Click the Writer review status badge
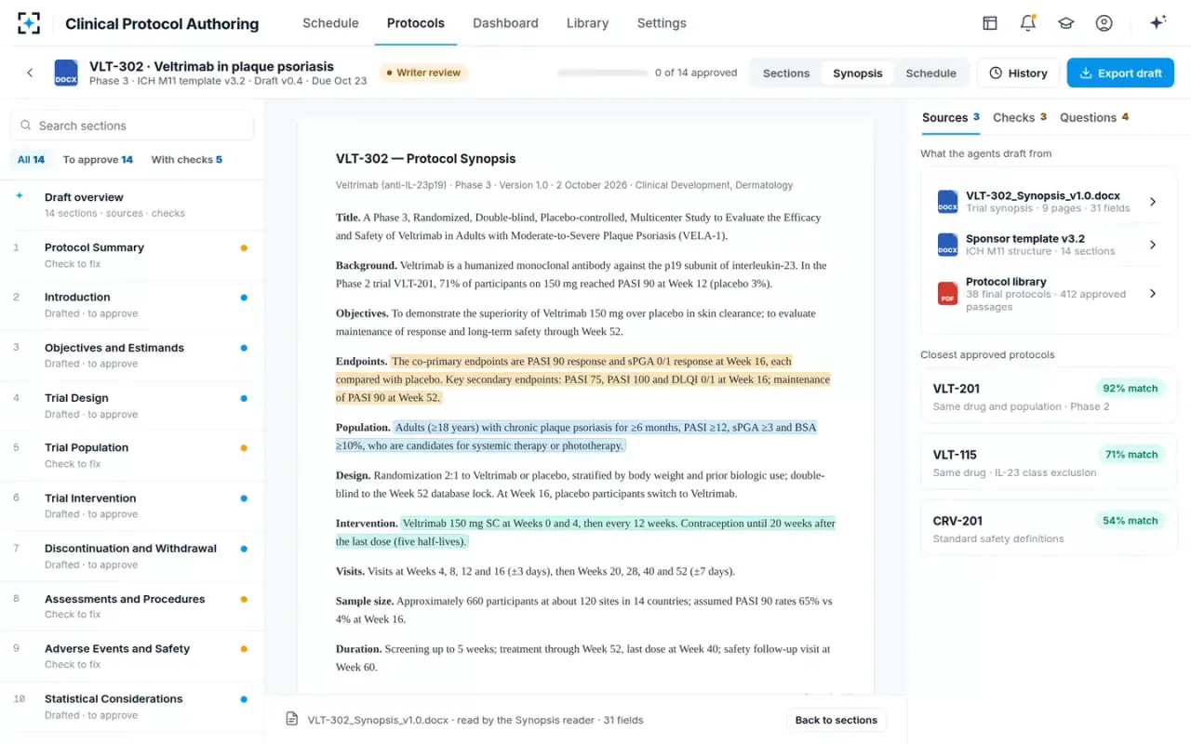The image size is (1191, 744). (x=423, y=73)
